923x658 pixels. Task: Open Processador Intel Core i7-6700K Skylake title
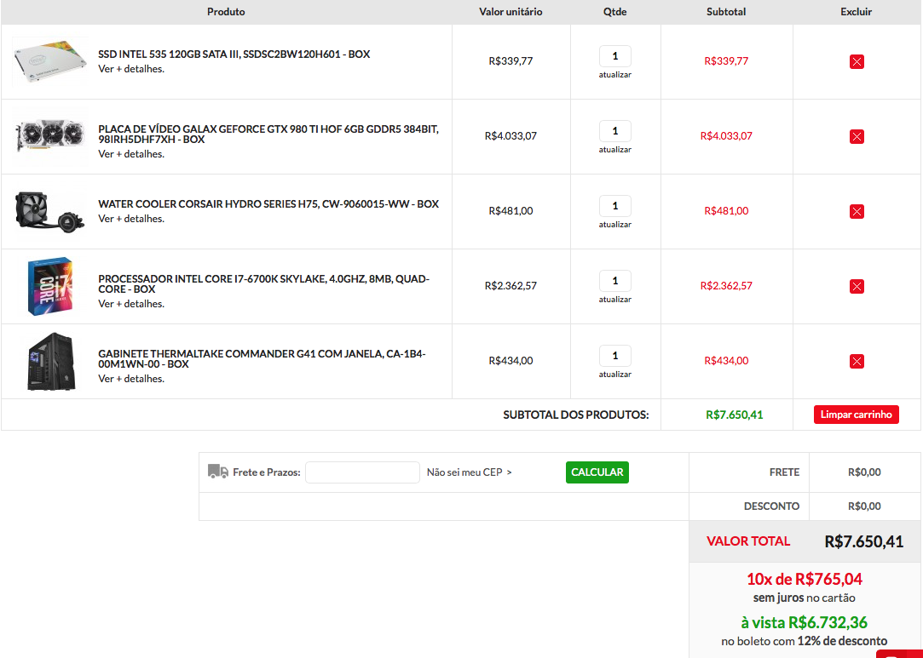point(263,284)
